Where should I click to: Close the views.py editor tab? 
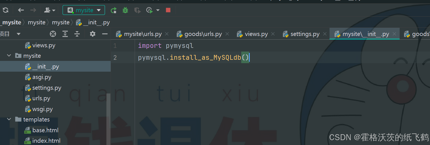click(x=273, y=34)
